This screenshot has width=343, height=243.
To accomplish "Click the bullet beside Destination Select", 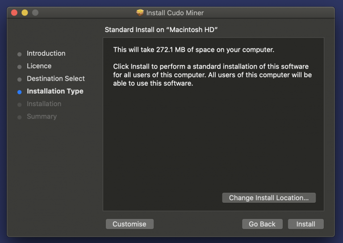I will (x=19, y=79).
